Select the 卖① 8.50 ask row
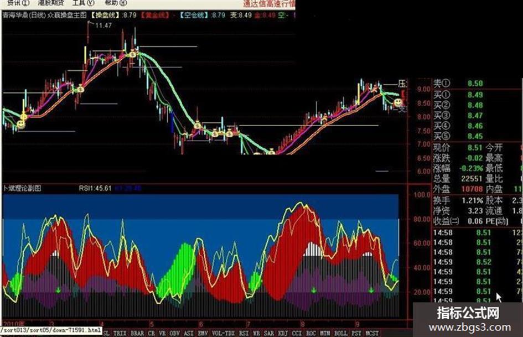Image resolution: width=523 pixels, height=337 pixels. [458, 84]
